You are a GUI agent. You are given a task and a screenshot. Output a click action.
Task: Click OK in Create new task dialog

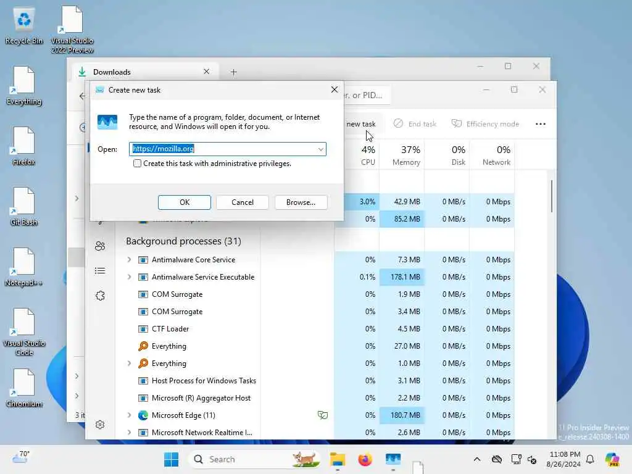pos(184,202)
